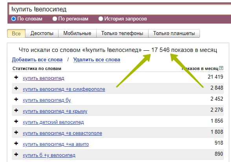Click the value '2 848' impressions
This screenshot has width=231, height=162.
[x=217, y=88]
